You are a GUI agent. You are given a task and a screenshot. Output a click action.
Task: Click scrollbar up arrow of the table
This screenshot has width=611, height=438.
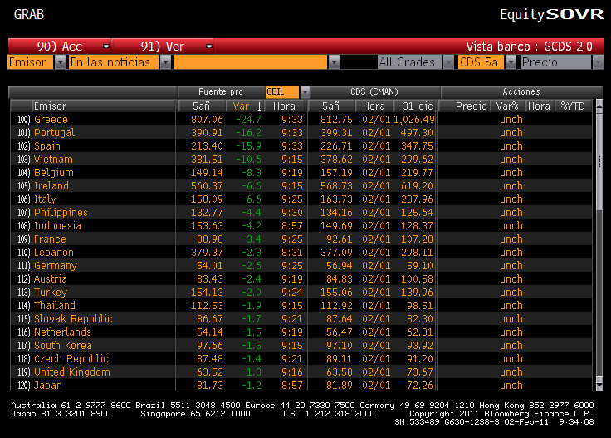point(599,105)
